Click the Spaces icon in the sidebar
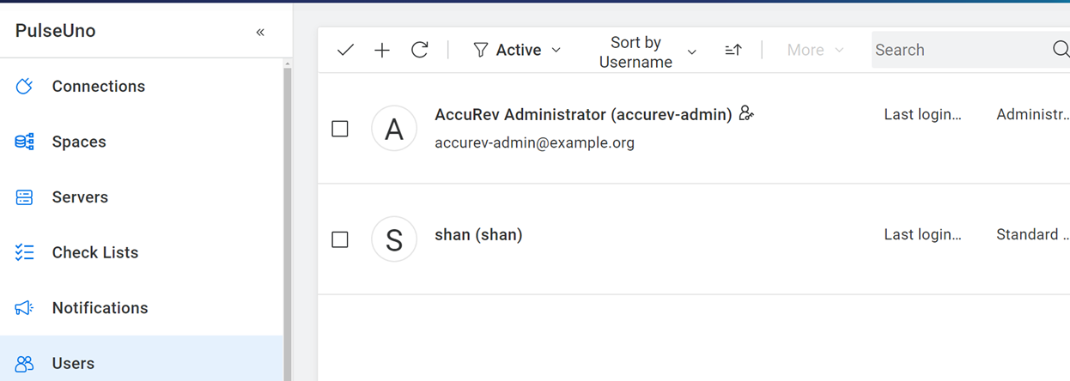Viewport: 1070px width, 381px height. point(25,142)
